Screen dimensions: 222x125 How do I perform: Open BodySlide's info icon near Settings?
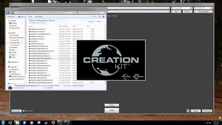[x=188, y=111]
